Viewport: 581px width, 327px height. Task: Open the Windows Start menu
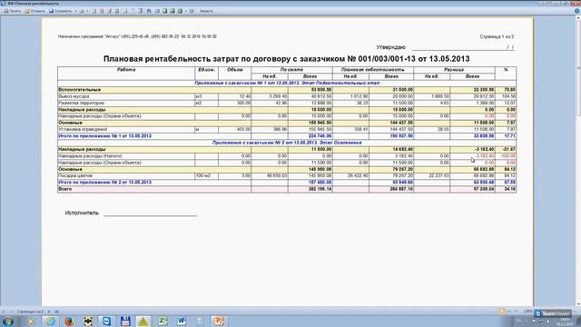[7, 321]
